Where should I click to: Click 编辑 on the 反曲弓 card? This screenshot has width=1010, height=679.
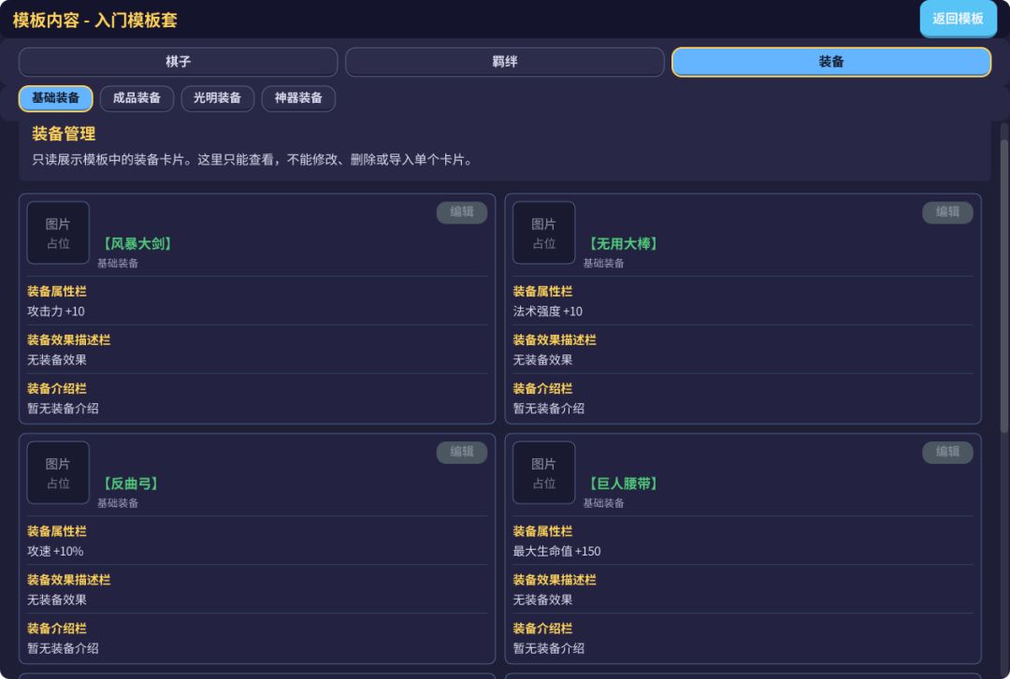point(462,452)
